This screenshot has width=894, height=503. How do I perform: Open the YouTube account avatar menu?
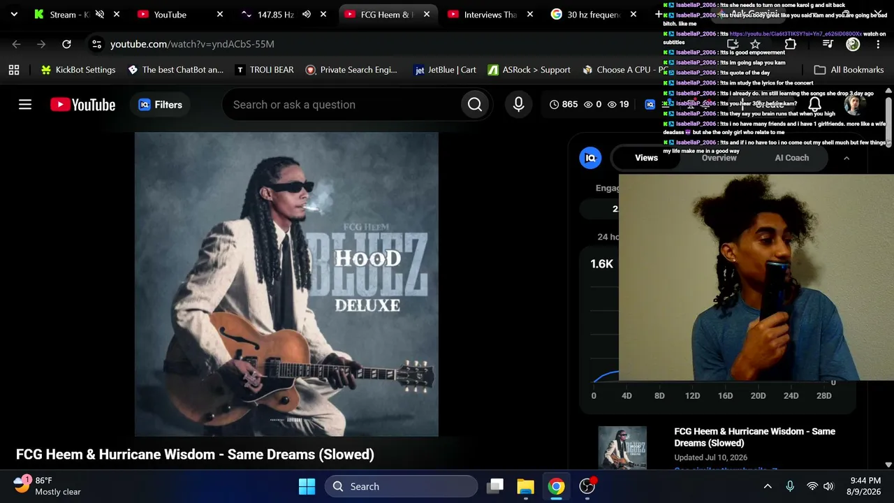click(853, 105)
